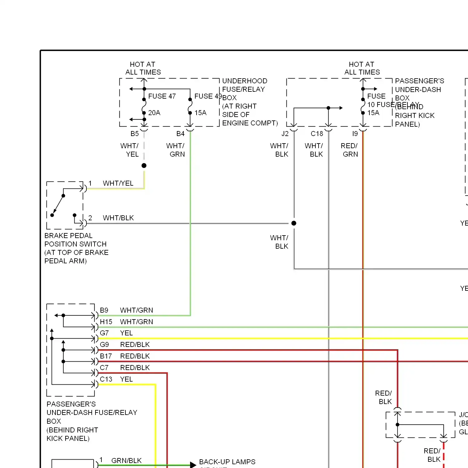Select the C7 RED/BLK terminal label
Viewport: 468px width, 468px height.
click(125, 368)
